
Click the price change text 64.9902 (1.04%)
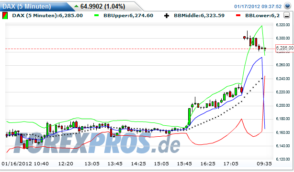tap(102, 6)
